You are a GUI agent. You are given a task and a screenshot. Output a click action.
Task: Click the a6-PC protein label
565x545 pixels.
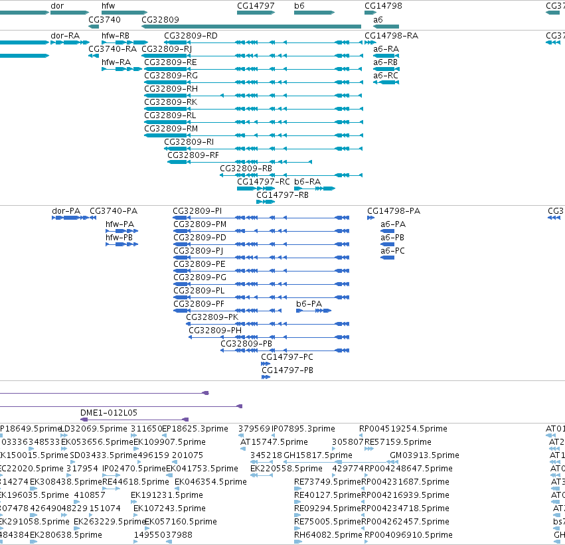coord(392,251)
